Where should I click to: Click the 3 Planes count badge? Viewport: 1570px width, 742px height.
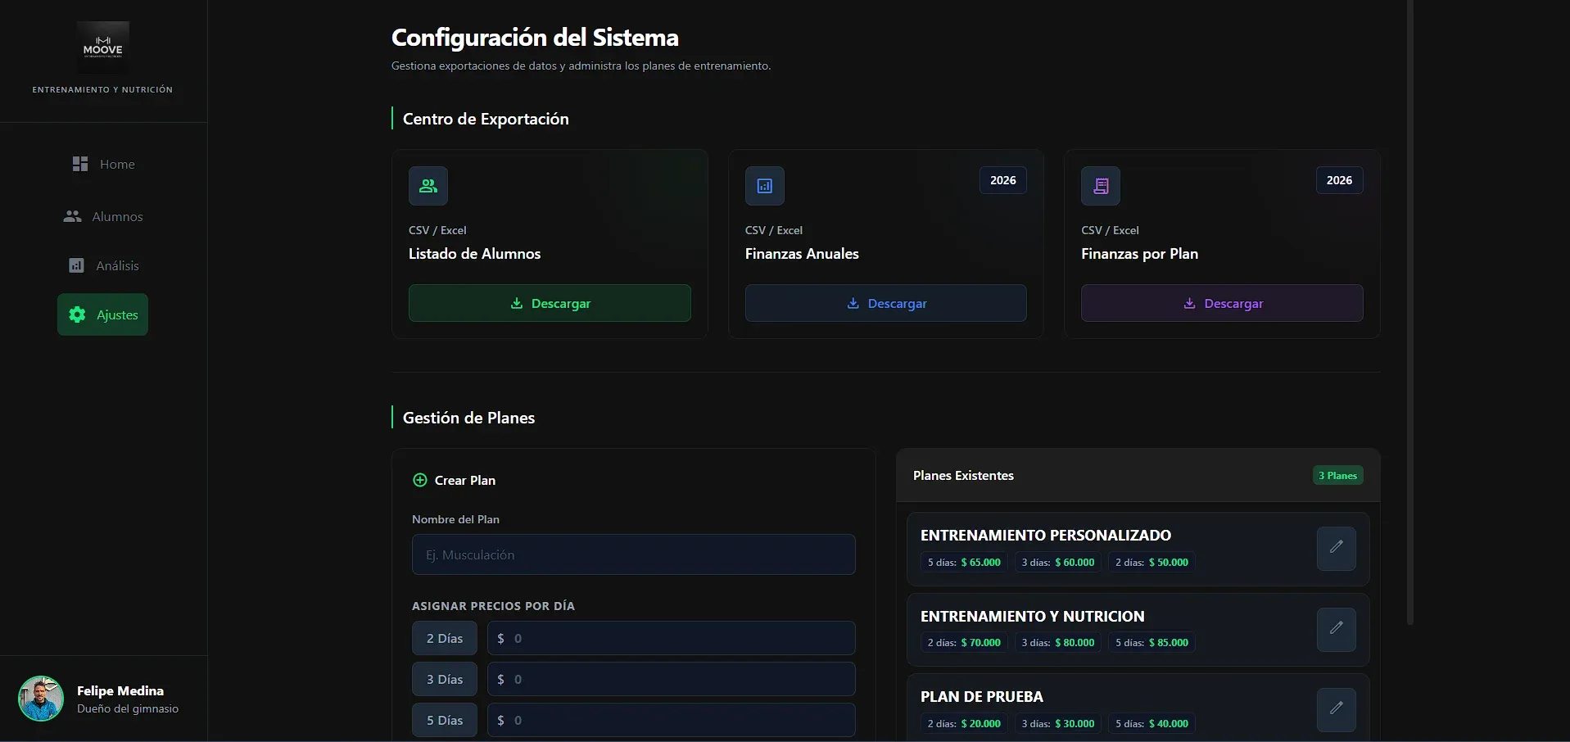click(1338, 476)
